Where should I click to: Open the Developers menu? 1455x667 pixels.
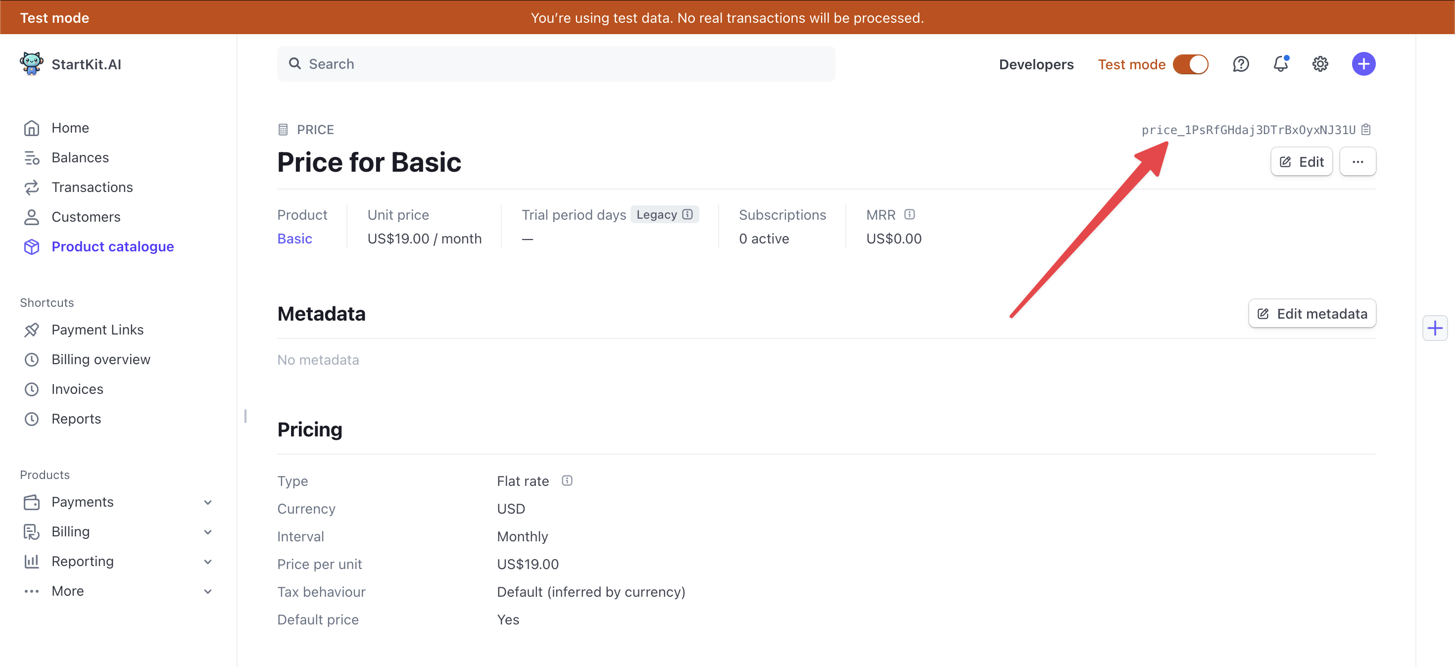(x=1036, y=64)
